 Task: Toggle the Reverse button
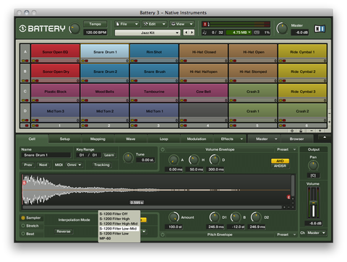point(64,232)
